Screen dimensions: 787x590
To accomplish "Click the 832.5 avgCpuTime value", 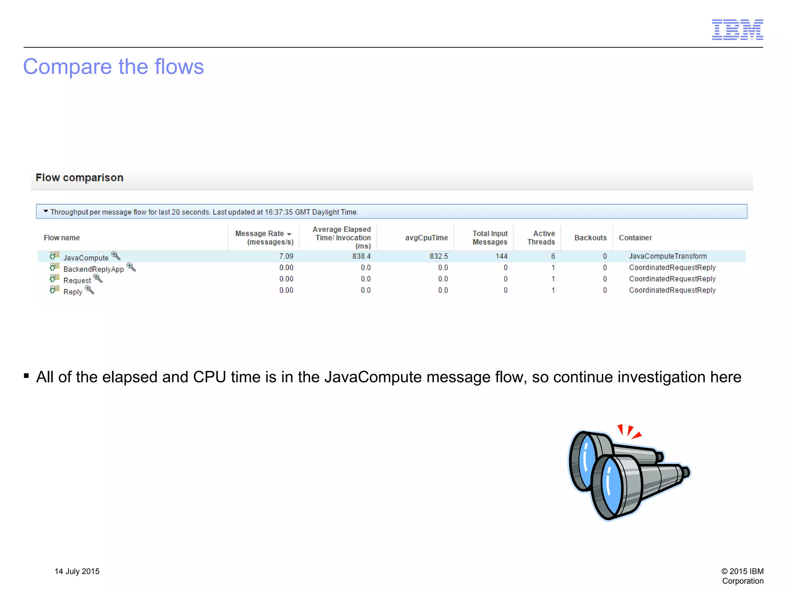I will (x=439, y=256).
